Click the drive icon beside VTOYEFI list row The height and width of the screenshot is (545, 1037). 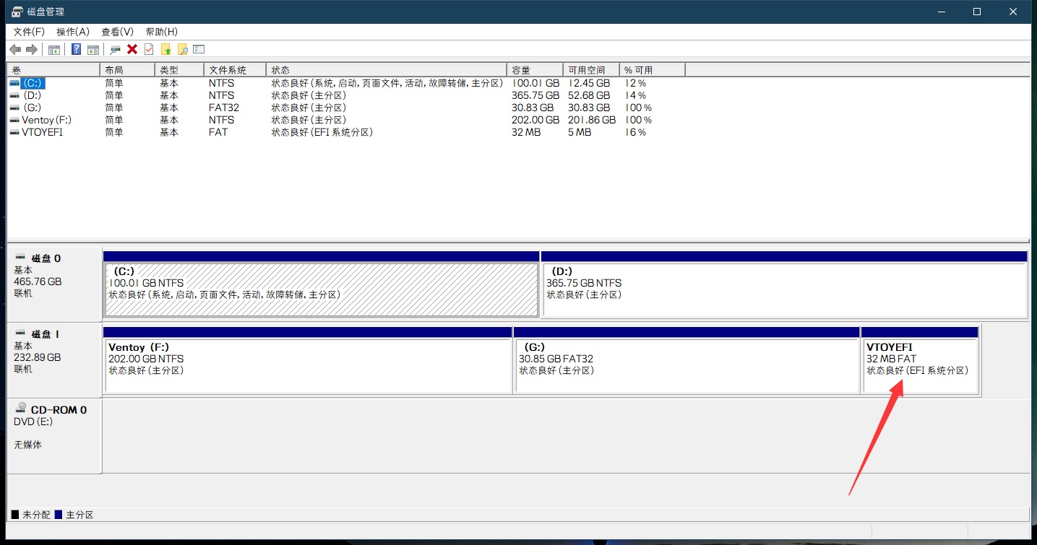14,132
